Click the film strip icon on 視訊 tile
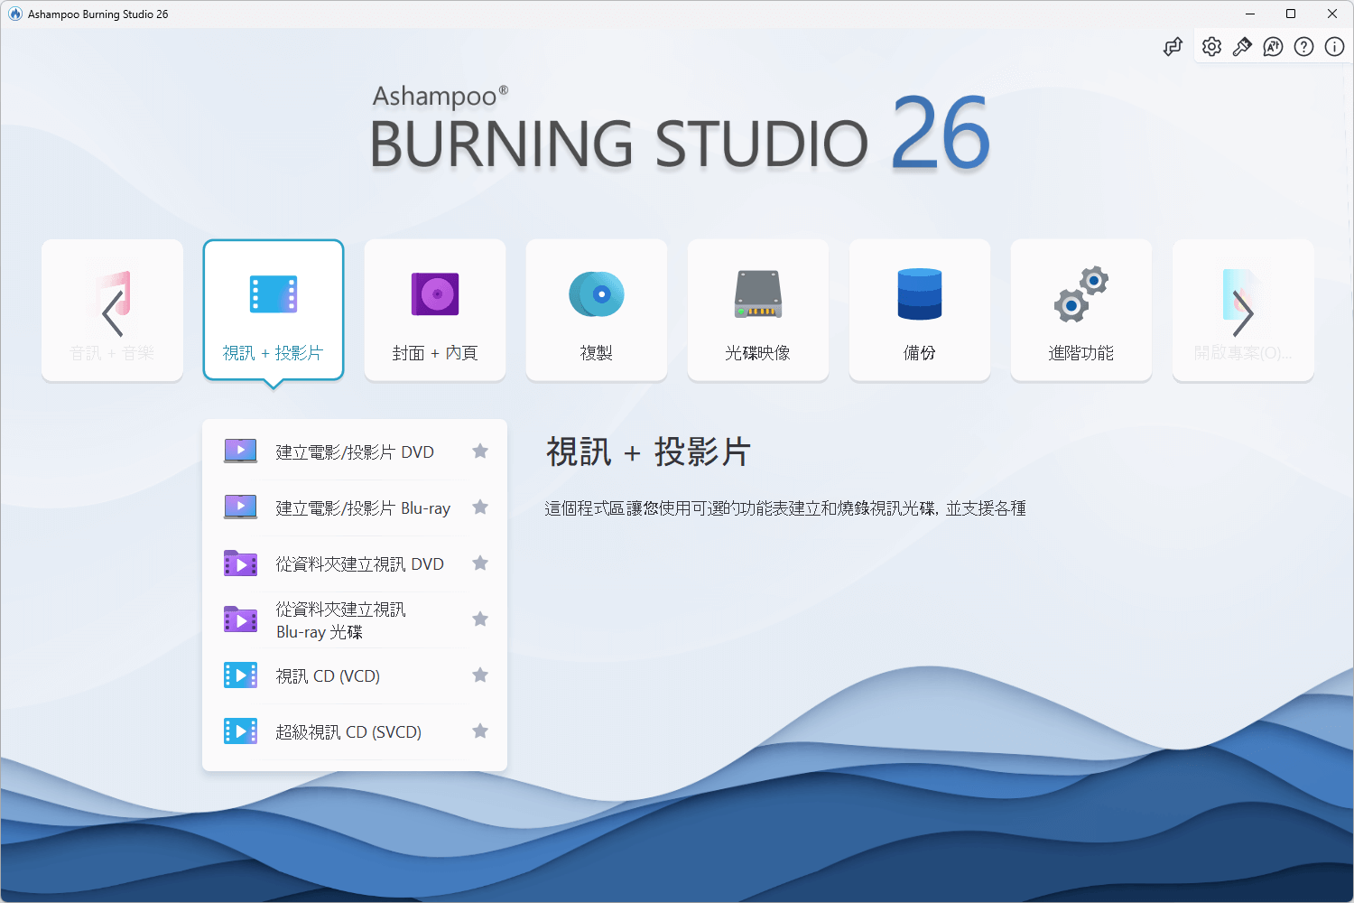The width and height of the screenshot is (1354, 903). coord(274,294)
